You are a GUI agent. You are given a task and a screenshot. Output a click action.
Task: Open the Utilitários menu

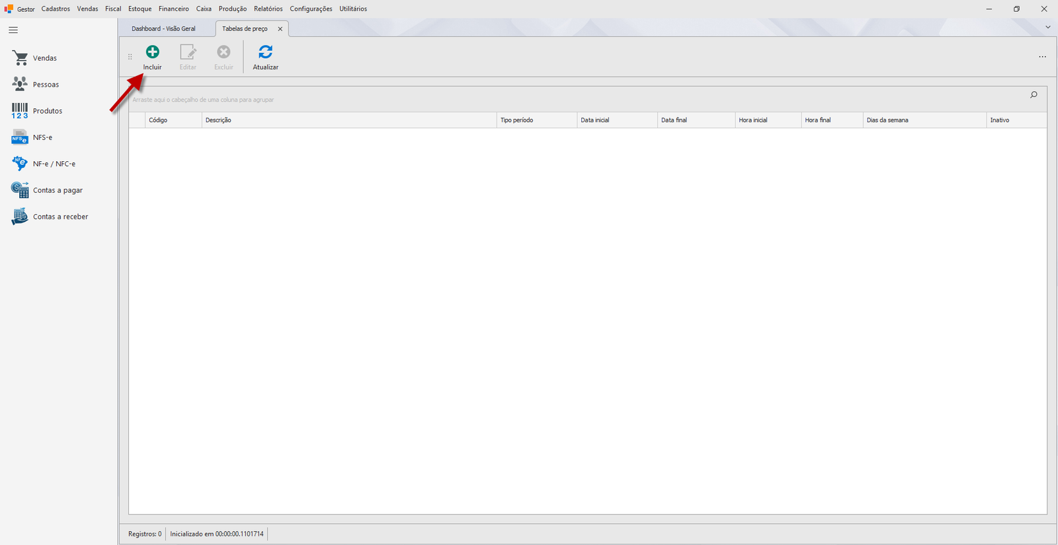(x=353, y=9)
